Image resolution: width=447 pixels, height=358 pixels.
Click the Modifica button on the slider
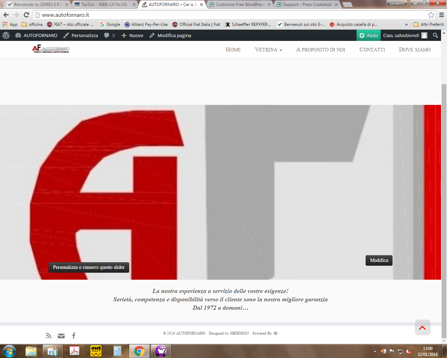click(379, 260)
